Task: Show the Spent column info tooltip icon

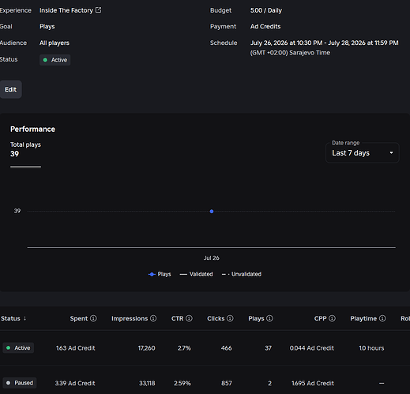Action: (x=93, y=318)
